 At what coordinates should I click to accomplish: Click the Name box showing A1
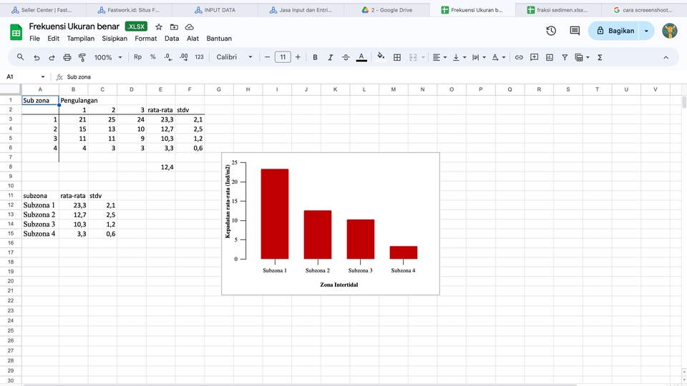[x=26, y=76]
